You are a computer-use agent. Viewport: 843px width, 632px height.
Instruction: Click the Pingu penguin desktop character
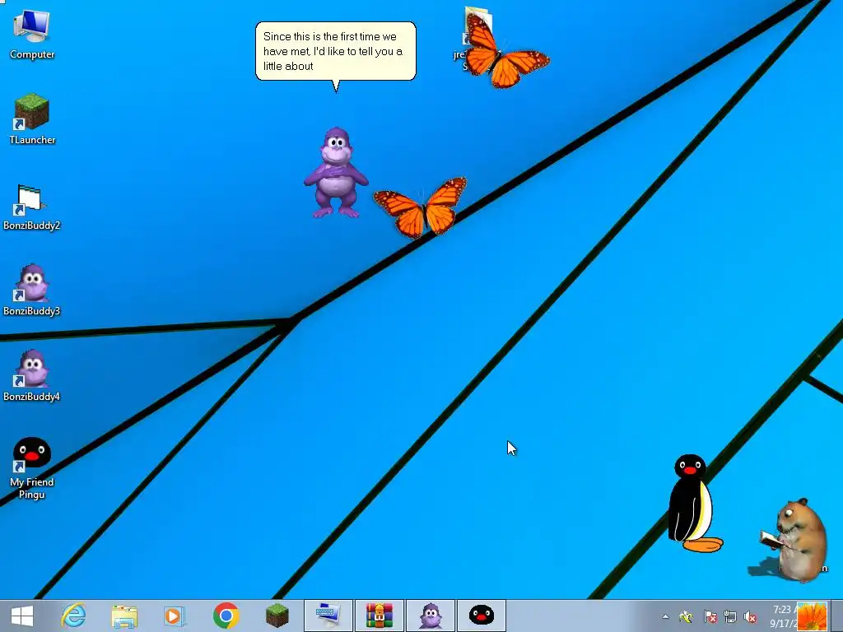pos(693,504)
